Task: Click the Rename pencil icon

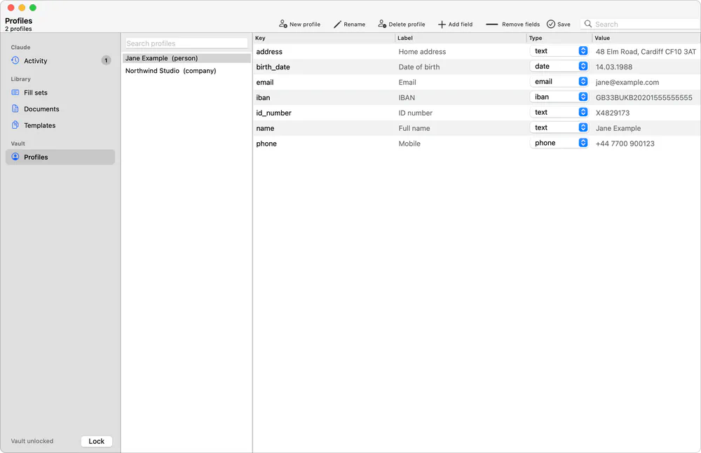Action: coord(338,24)
